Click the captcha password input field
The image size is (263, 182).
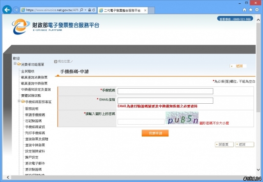141,122
